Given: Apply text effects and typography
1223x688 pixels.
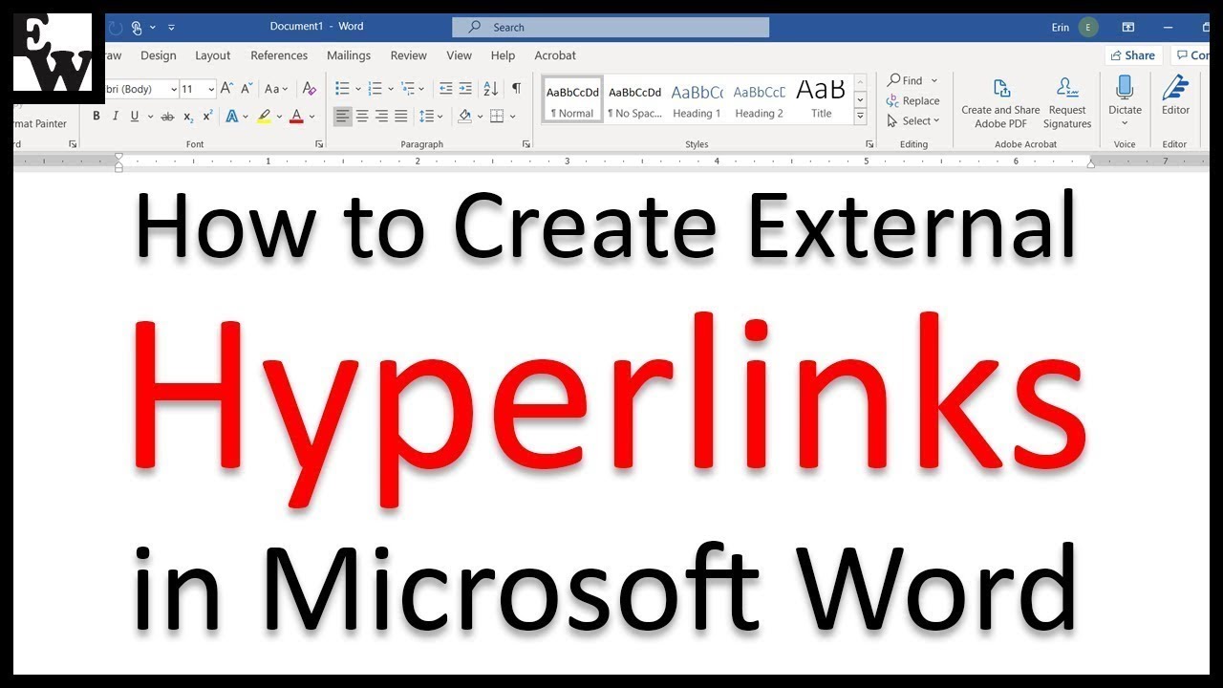Looking at the screenshot, I should point(231,117).
